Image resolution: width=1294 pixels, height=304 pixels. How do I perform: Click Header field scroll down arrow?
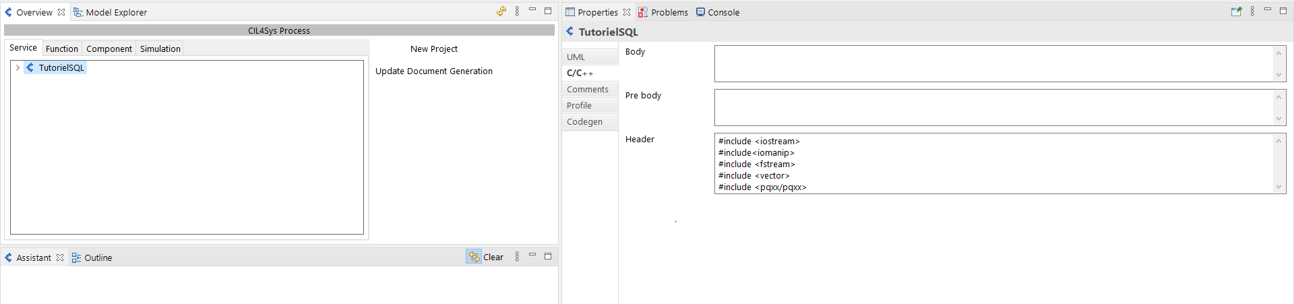(x=1278, y=187)
